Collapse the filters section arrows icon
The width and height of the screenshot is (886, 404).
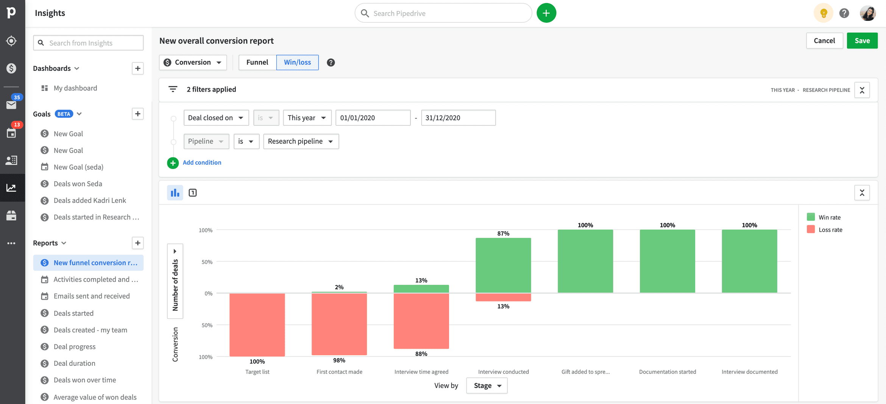[862, 90]
